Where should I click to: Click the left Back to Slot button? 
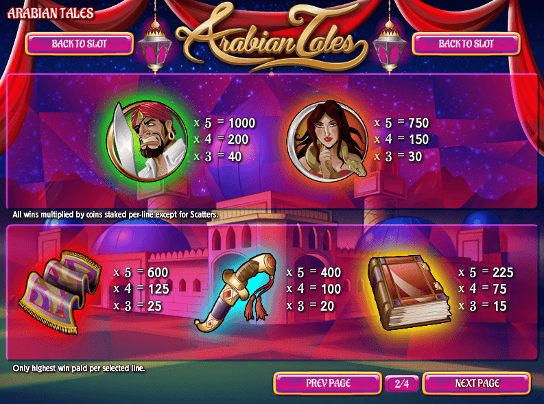click(80, 44)
